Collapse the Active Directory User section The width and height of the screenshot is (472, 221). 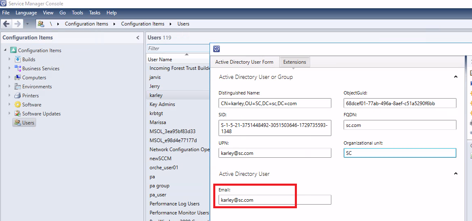(x=456, y=174)
